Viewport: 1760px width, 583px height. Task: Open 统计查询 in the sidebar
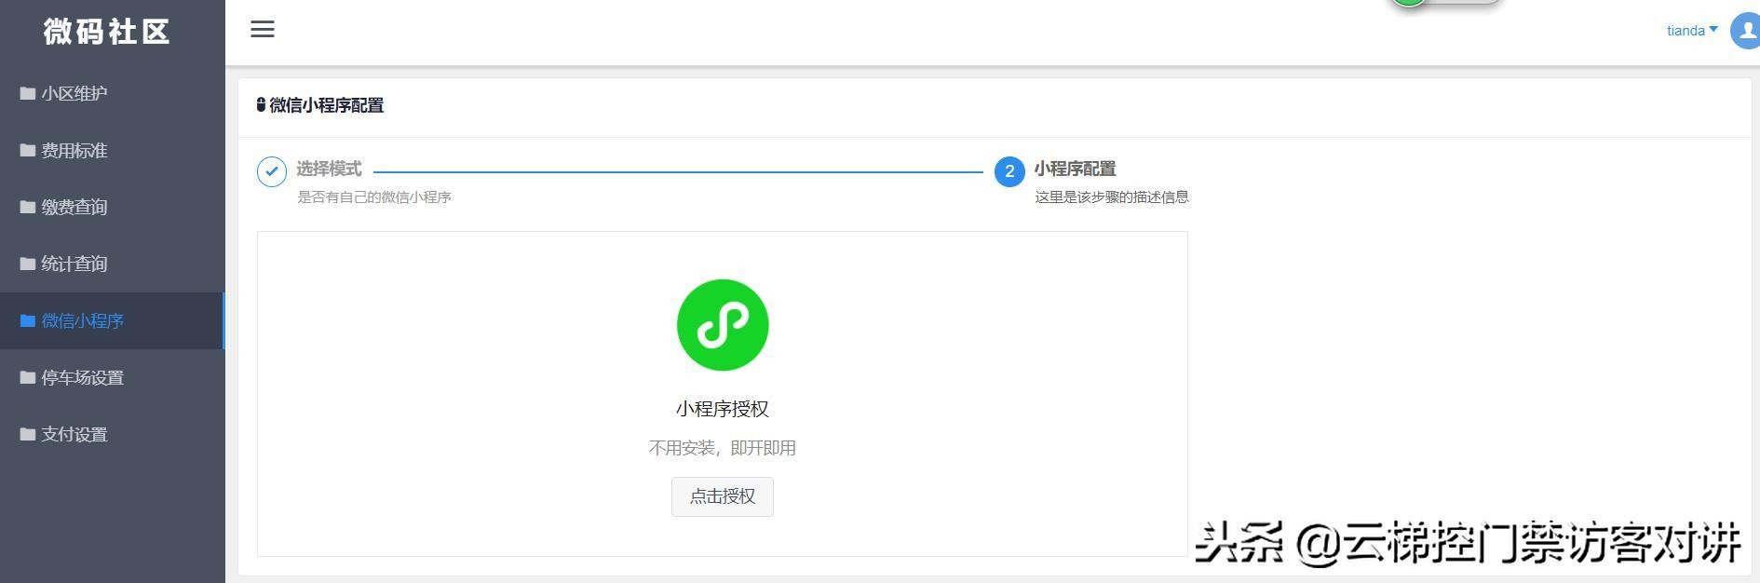point(112,264)
